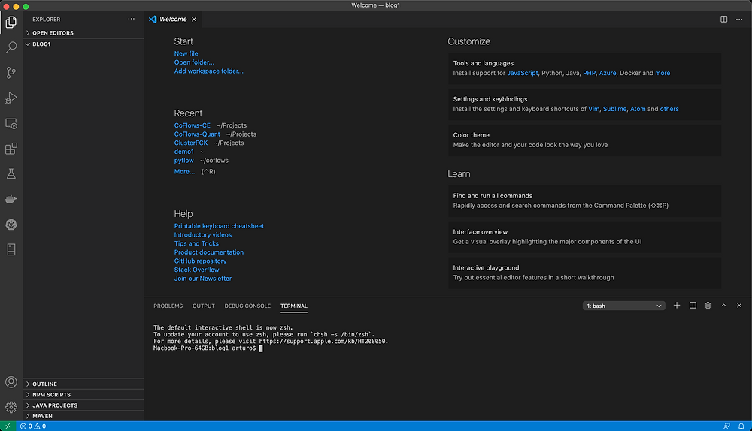Viewport: 752px width, 431px height.
Task: Open the Remote Explorer view
Action: click(x=11, y=124)
